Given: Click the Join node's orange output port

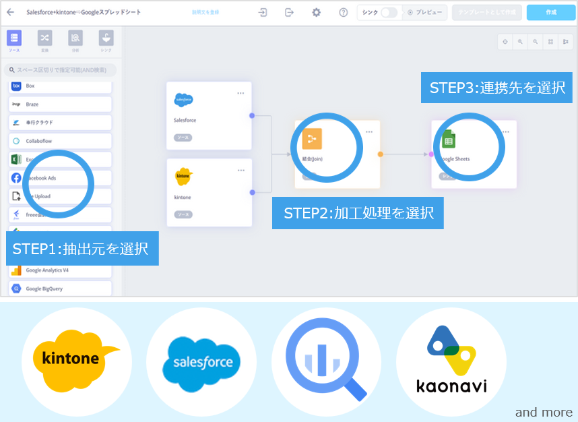Looking at the screenshot, I should pos(381,154).
